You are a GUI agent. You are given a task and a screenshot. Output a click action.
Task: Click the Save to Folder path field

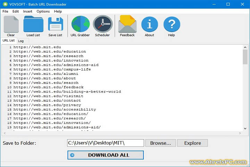point(106,143)
